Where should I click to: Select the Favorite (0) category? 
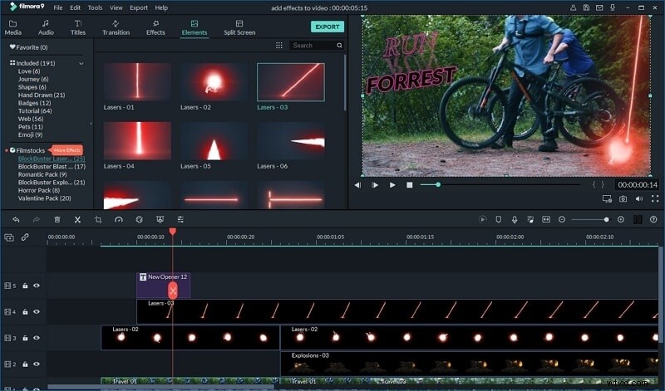pos(29,47)
